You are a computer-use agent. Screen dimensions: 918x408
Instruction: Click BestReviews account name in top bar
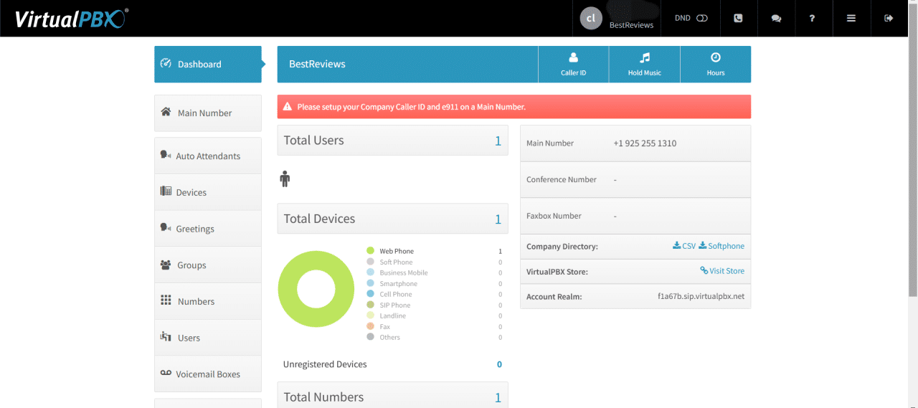(x=631, y=25)
